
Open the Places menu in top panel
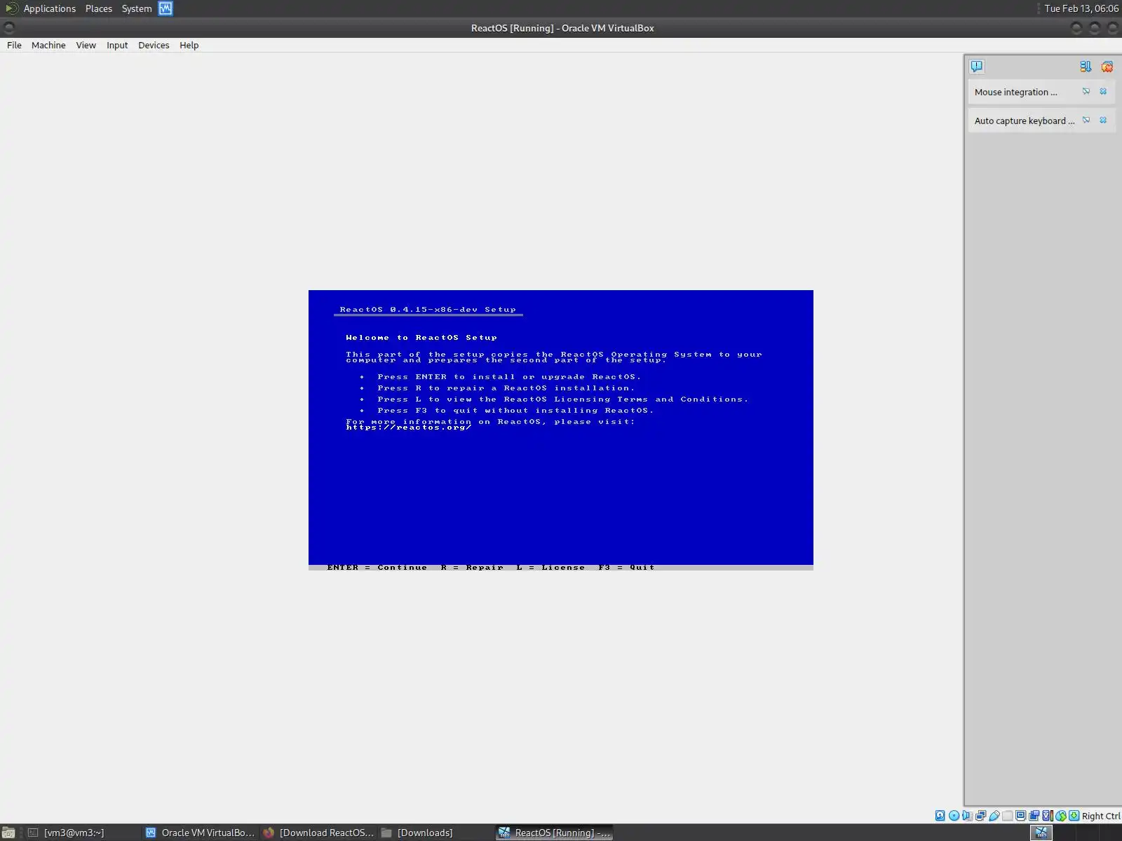pyautogui.click(x=99, y=8)
